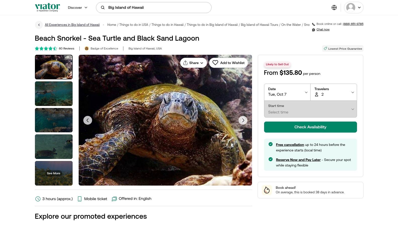
Task: Click the Chat now link
Action: [x=323, y=30]
